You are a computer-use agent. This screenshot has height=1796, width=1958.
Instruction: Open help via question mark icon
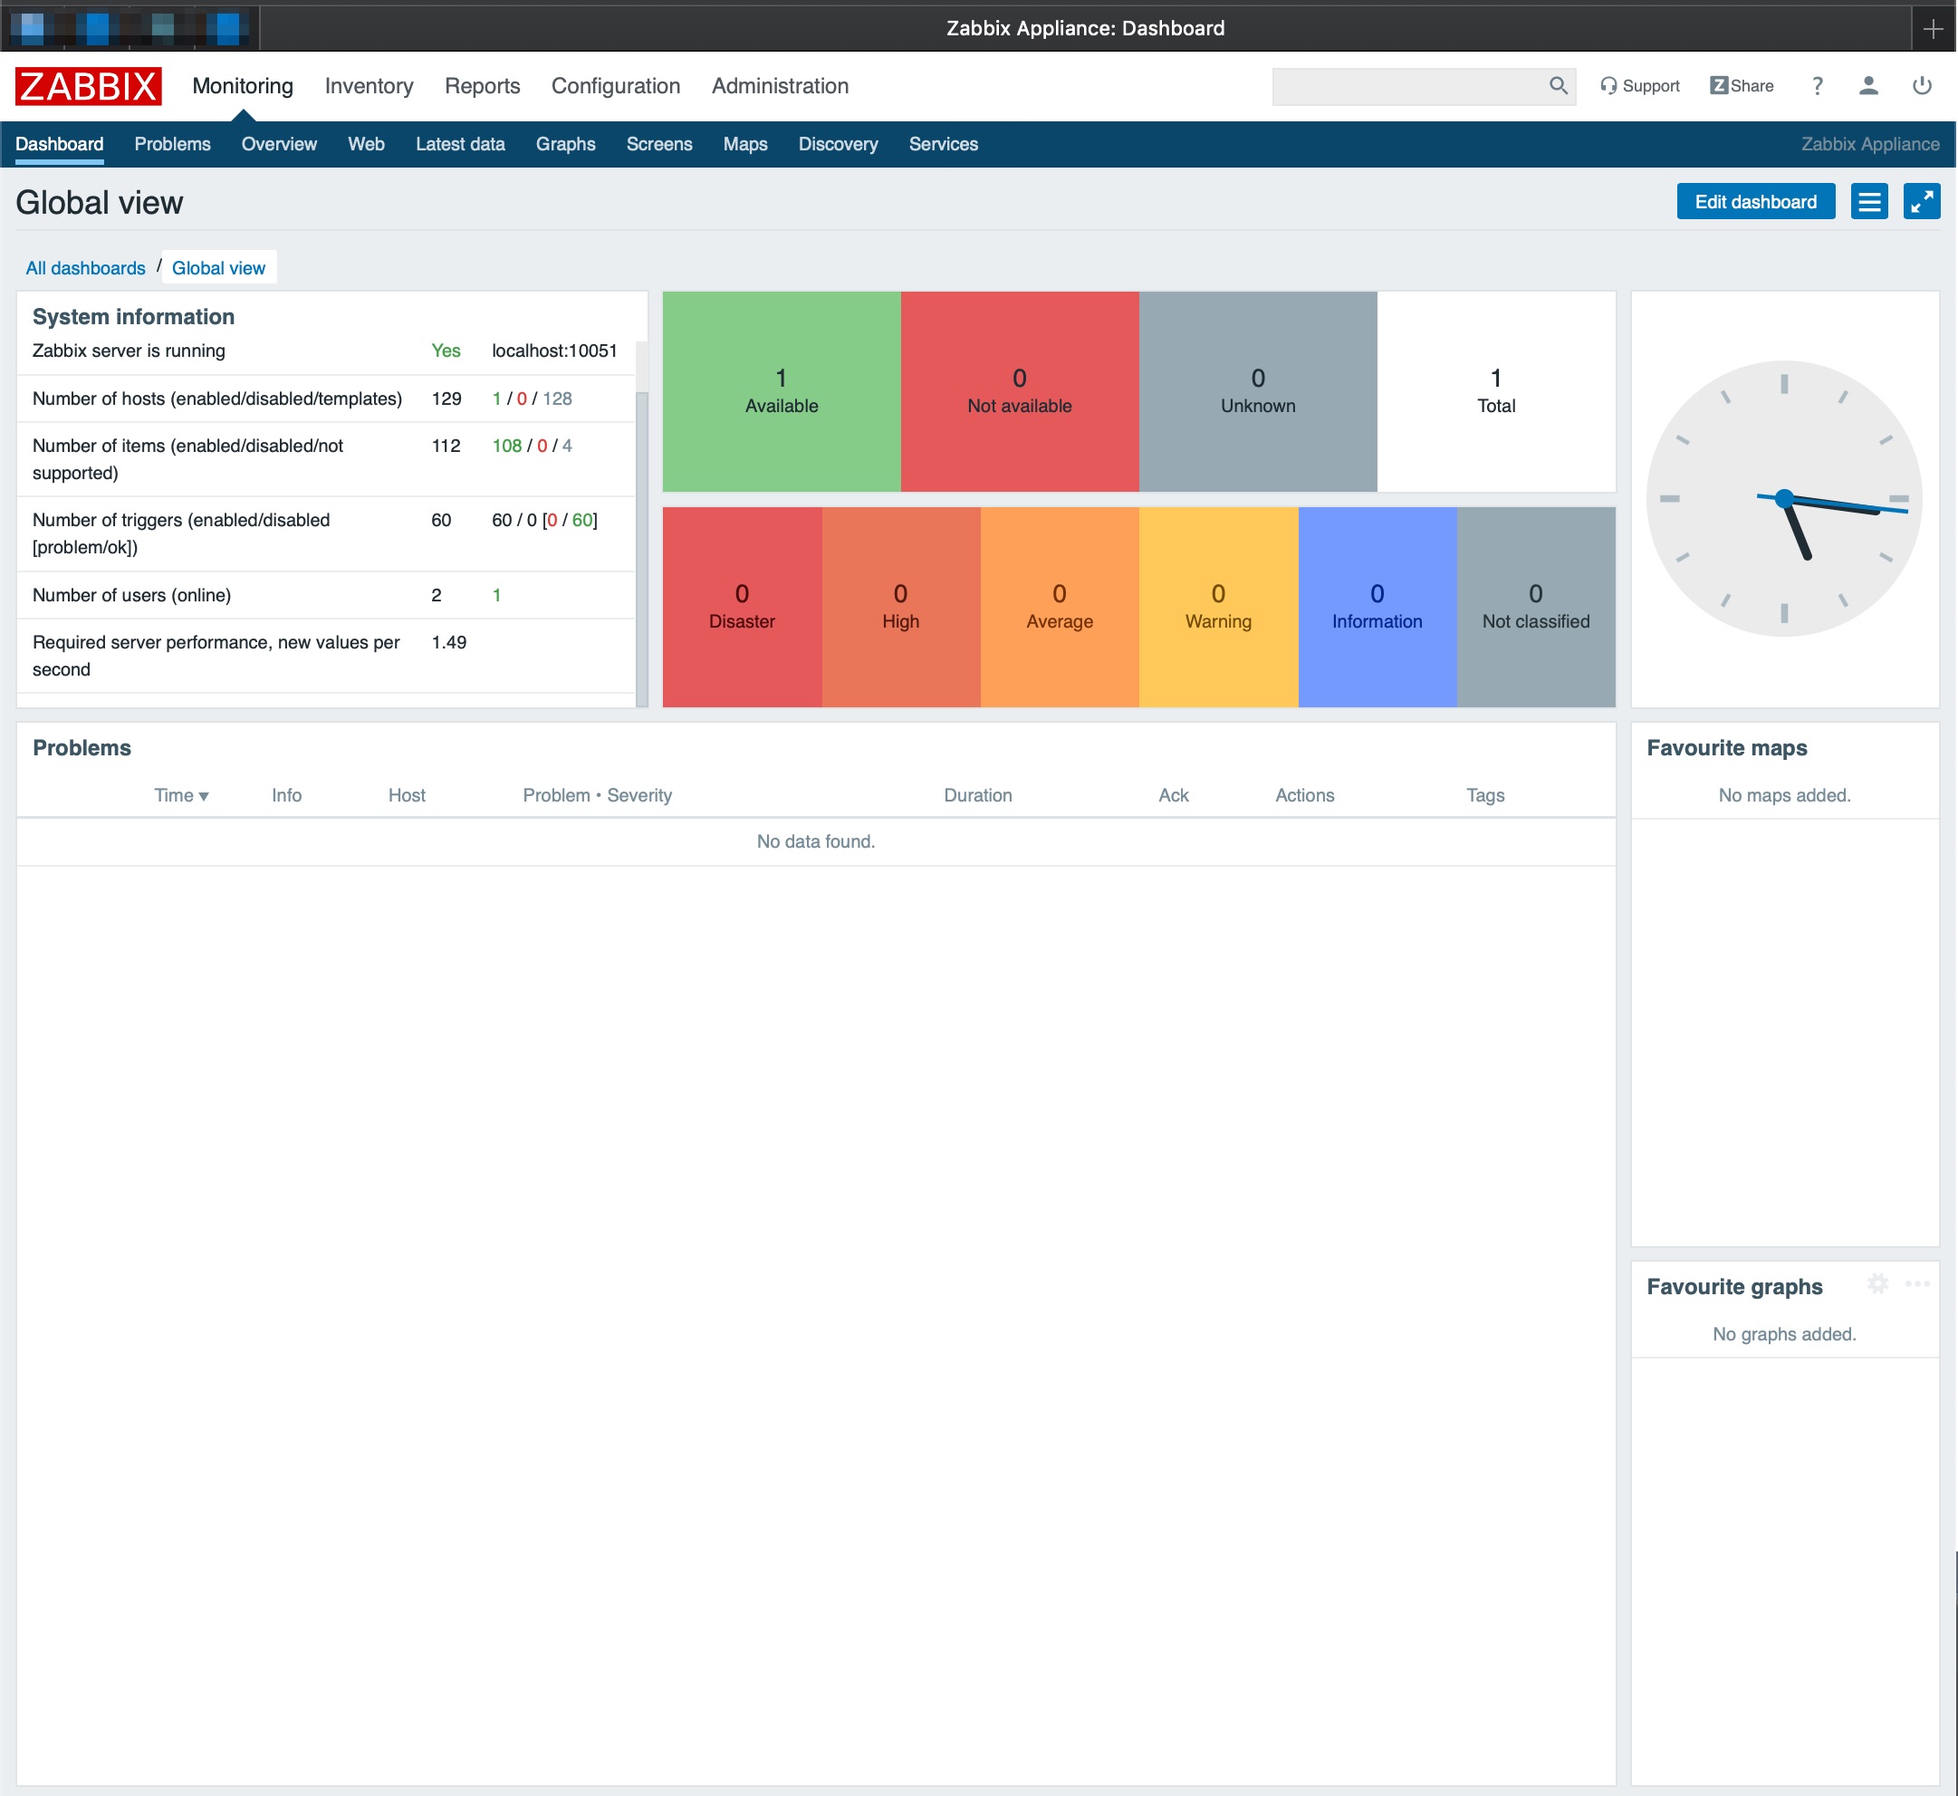pyautogui.click(x=1817, y=85)
